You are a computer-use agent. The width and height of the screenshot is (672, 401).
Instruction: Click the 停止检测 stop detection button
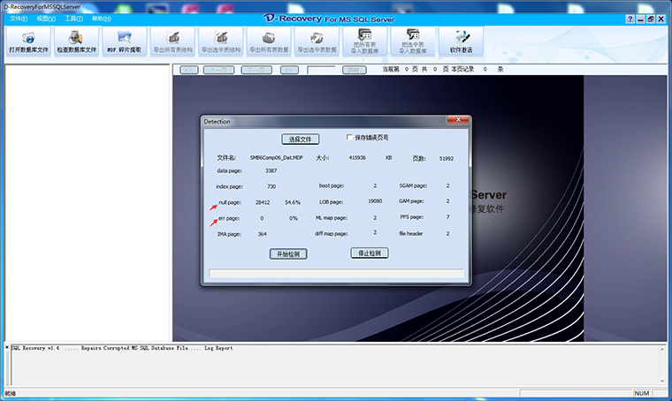[369, 253]
